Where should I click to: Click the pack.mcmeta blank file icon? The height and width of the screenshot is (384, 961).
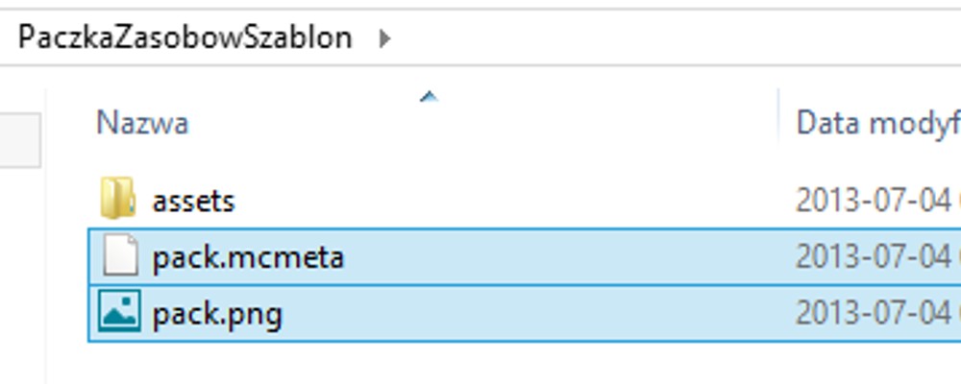point(120,254)
